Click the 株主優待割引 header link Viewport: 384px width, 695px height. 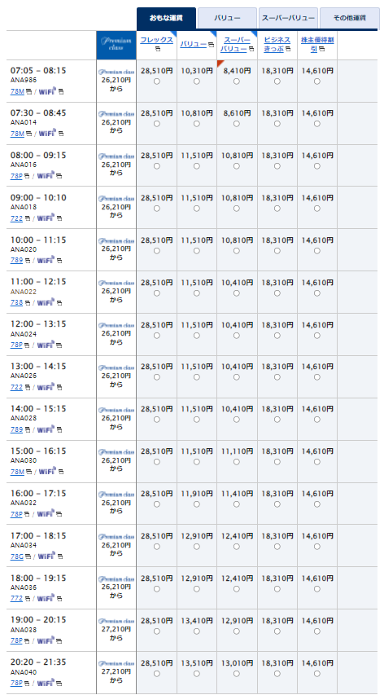coord(317,44)
